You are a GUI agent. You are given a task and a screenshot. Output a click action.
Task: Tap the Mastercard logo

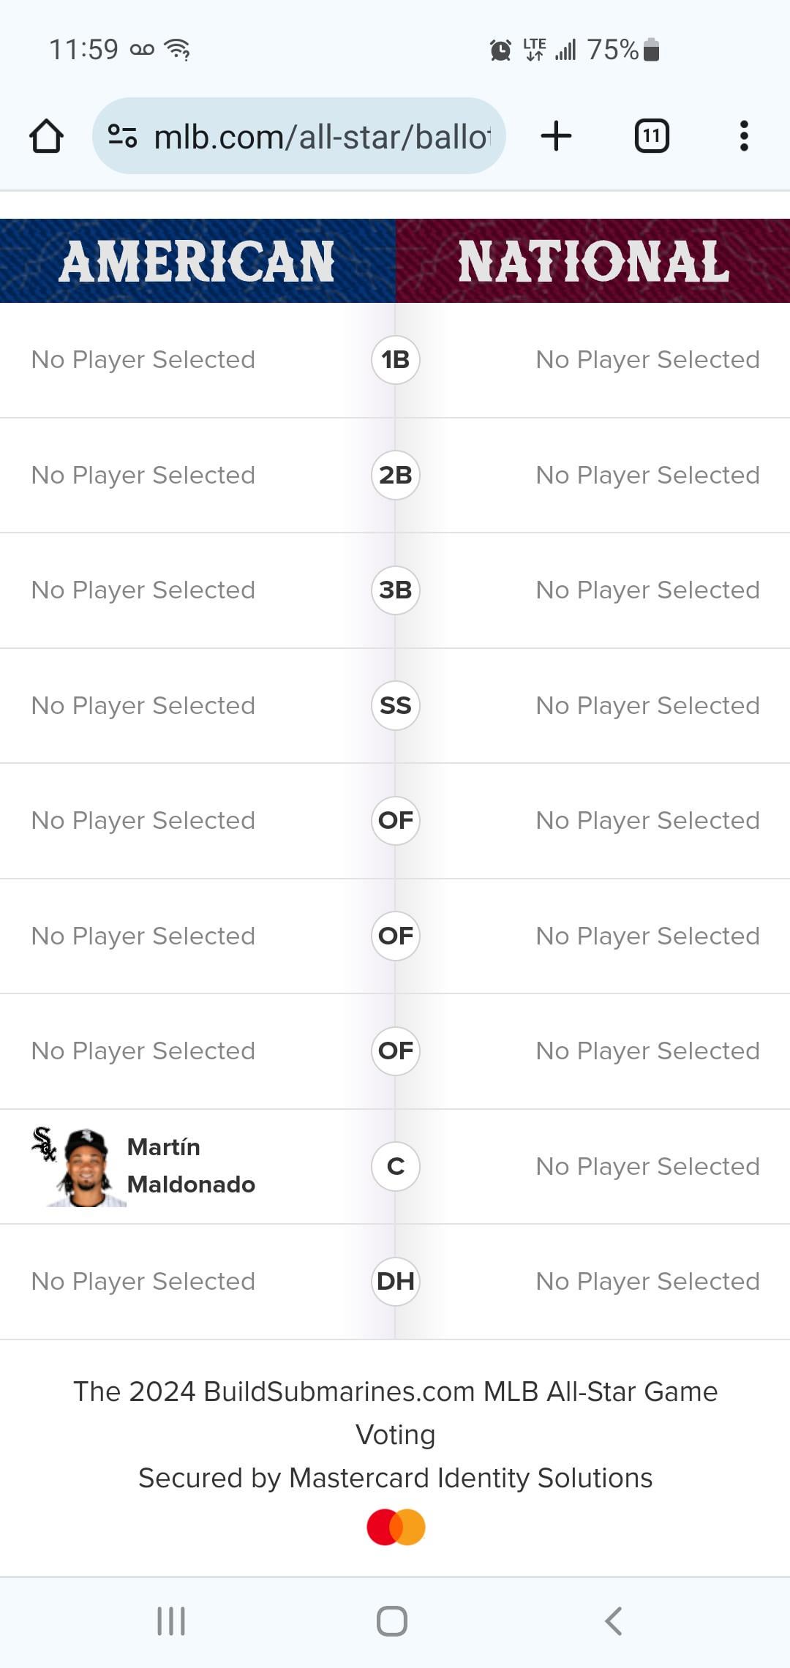(396, 1527)
